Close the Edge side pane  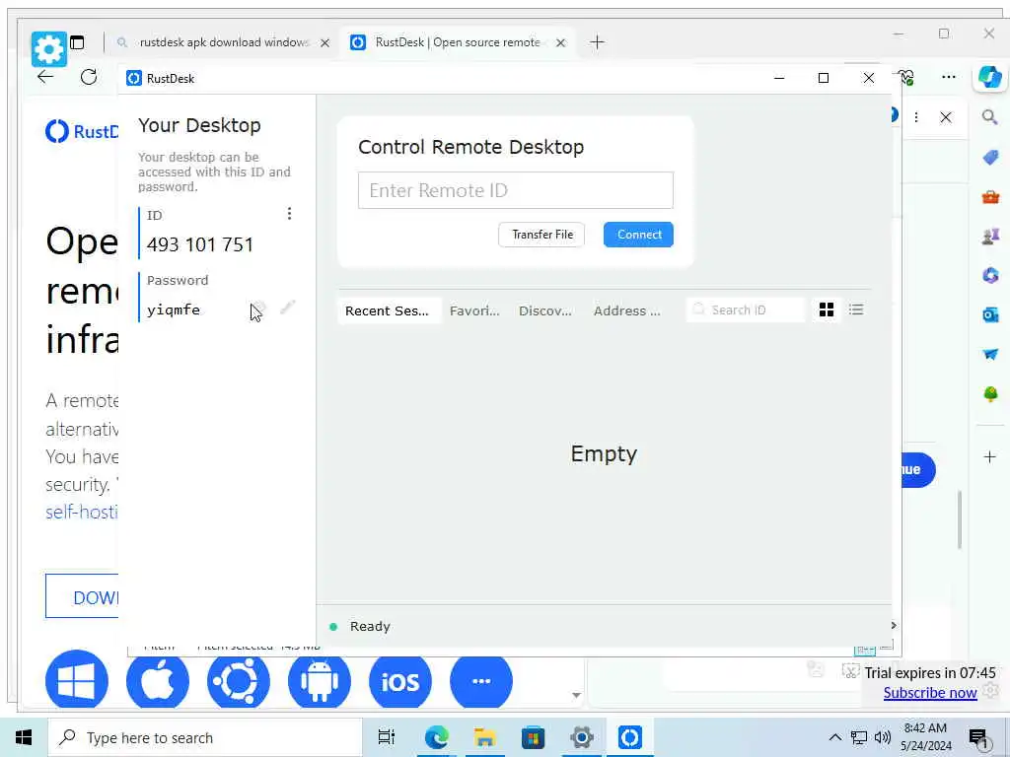945,117
